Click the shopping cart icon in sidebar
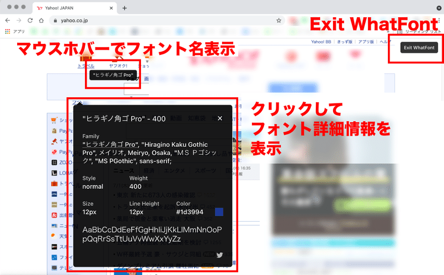 (x=54, y=120)
